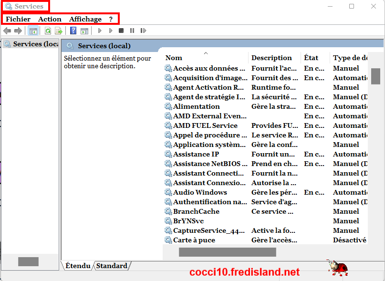Click the Pause service icon

[x=132, y=31]
